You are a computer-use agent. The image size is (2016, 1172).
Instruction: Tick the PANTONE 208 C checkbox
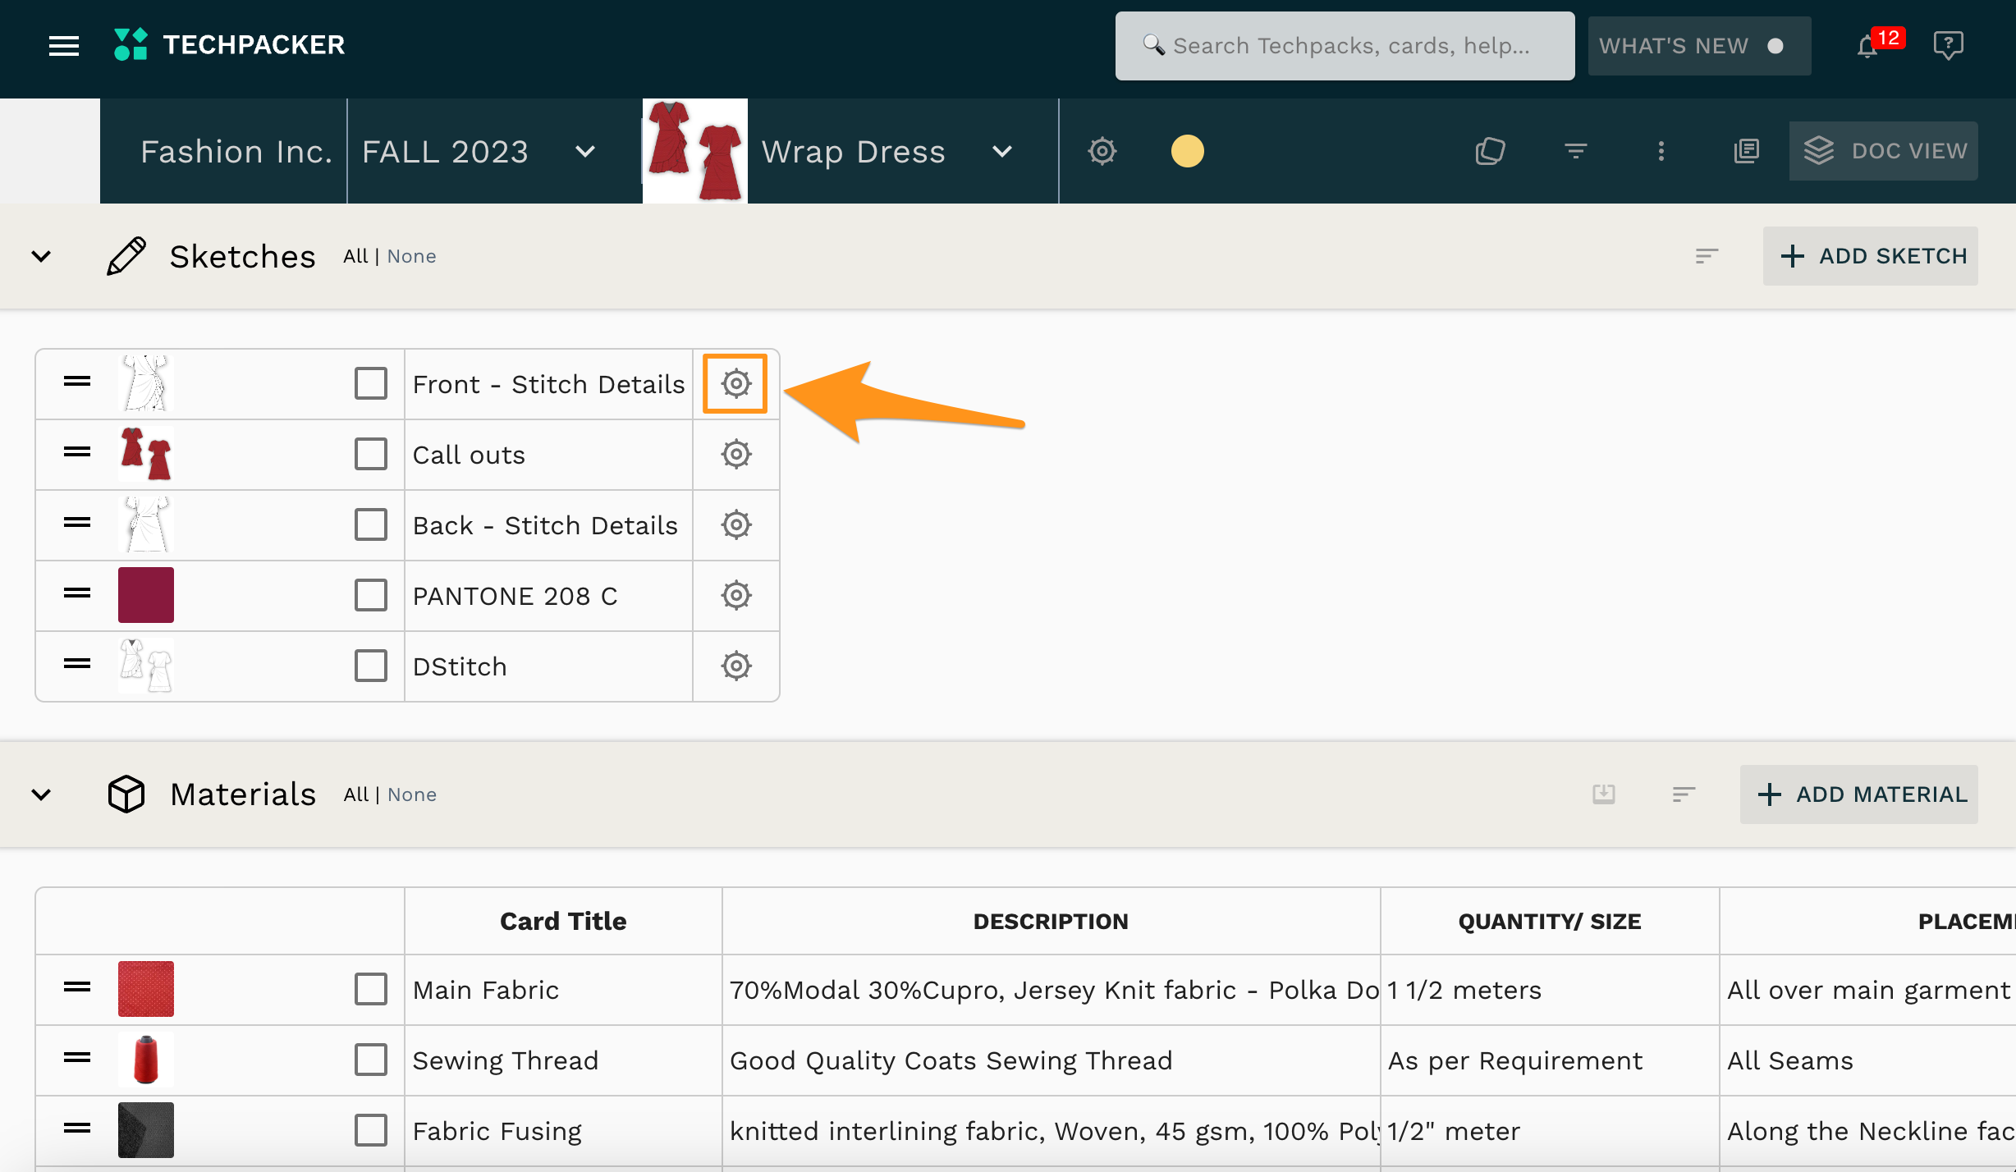coord(370,595)
